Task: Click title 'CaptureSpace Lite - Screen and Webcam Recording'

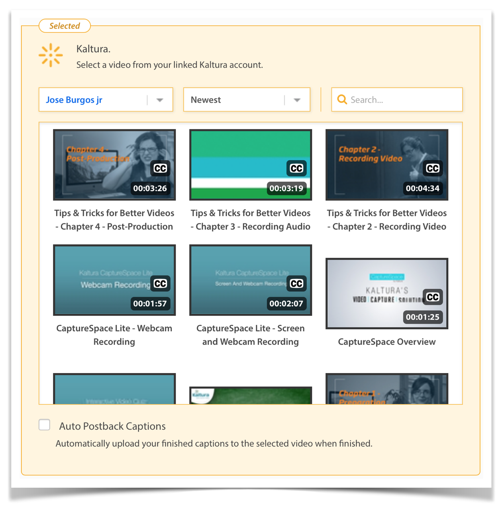Action: pyautogui.click(x=251, y=335)
